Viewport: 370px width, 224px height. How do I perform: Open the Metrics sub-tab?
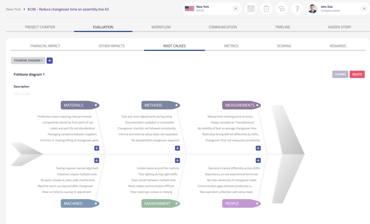[231, 46]
